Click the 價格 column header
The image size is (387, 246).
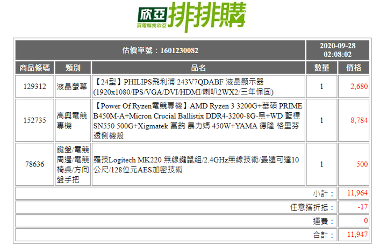354,68
